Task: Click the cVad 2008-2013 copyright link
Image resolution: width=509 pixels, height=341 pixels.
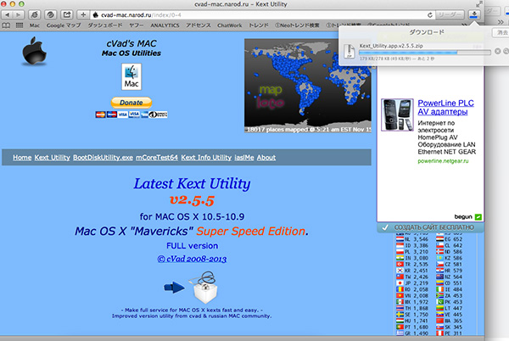Action: [x=192, y=259]
